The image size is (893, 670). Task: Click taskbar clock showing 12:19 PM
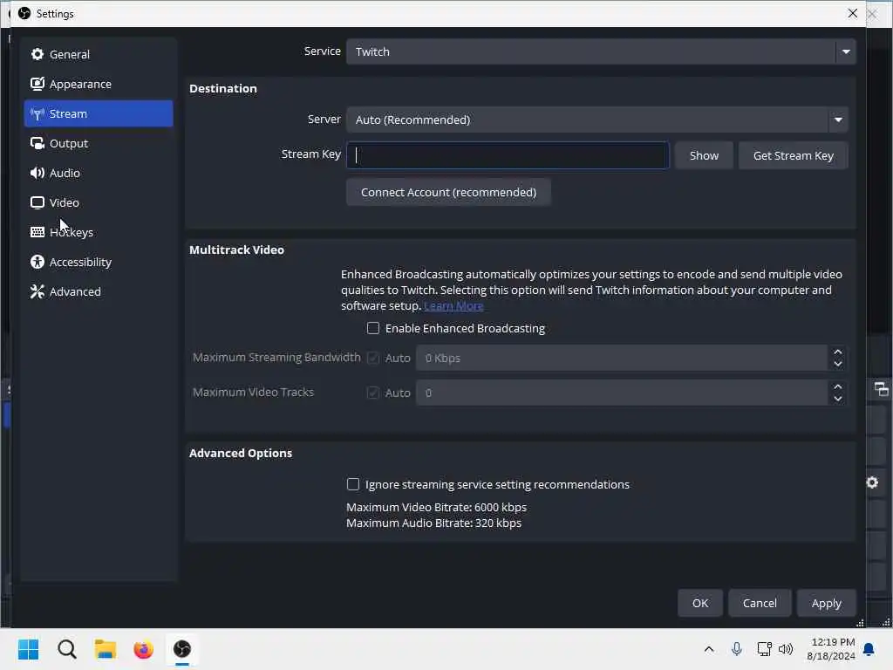pyautogui.click(x=831, y=649)
